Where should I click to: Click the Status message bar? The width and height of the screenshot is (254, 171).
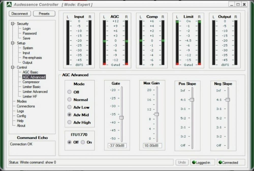click(91, 162)
